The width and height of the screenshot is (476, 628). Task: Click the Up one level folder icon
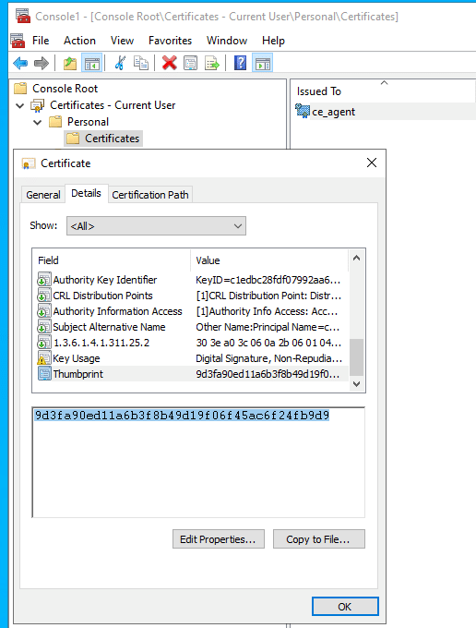[70, 64]
